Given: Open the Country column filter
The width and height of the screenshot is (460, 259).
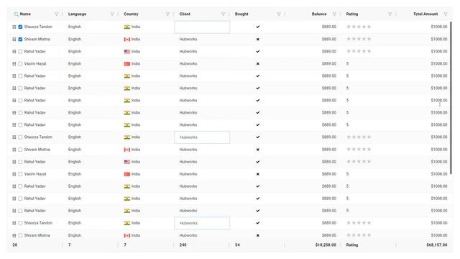Looking at the screenshot, I should tap(167, 14).
